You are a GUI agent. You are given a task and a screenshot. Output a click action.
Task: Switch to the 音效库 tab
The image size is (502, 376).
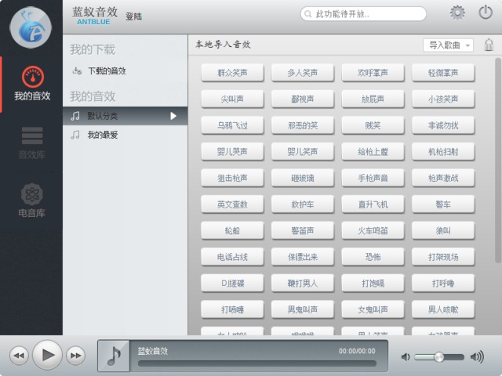(x=31, y=143)
